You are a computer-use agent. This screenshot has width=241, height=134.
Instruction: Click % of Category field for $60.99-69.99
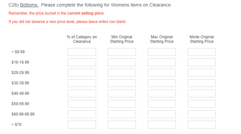(82, 114)
